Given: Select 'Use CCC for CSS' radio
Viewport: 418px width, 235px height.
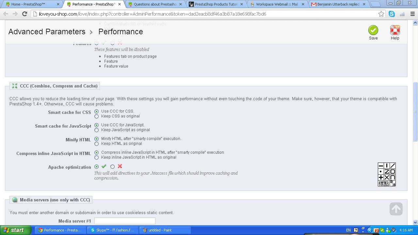Looking at the screenshot, I should tap(96, 111).
